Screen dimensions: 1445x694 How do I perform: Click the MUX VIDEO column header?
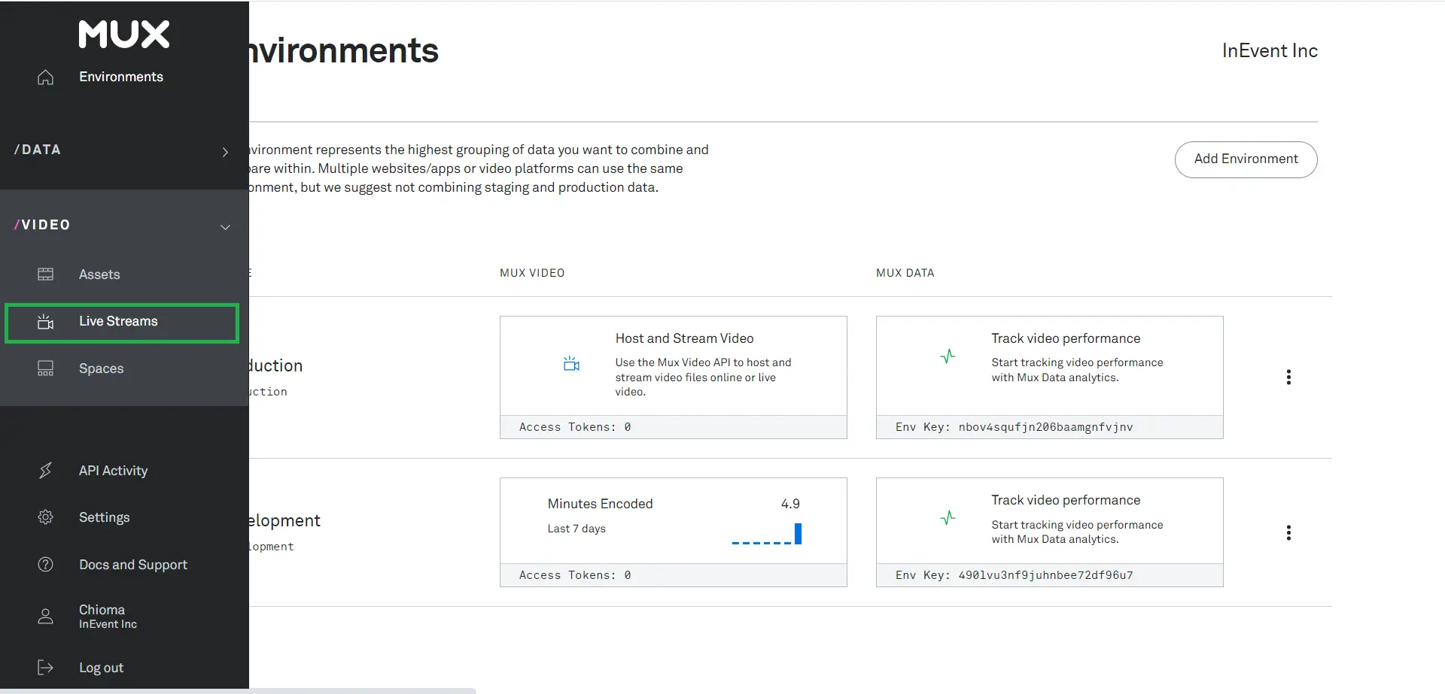532,273
